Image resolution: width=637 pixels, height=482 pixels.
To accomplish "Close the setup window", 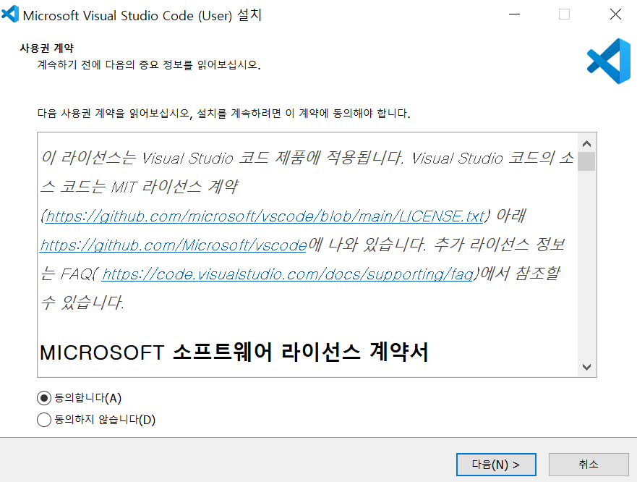I will coord(615,14).
